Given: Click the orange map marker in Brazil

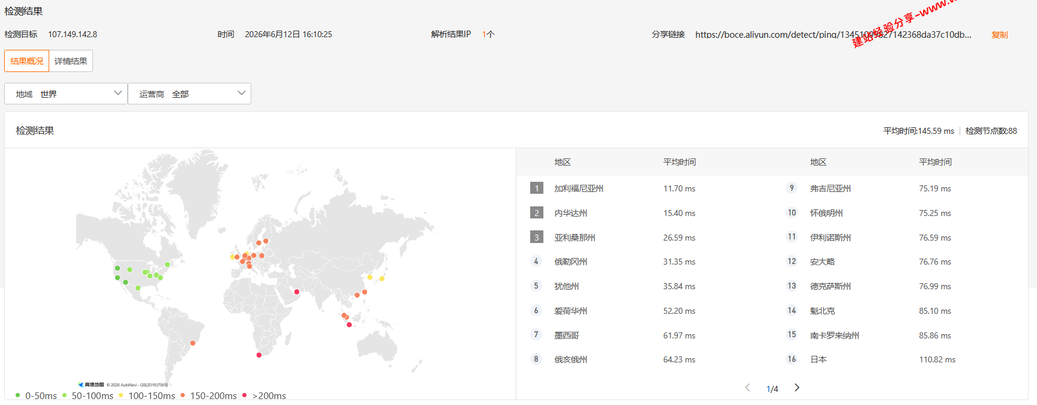Looking at the screenshot, I should pos(193,343).
